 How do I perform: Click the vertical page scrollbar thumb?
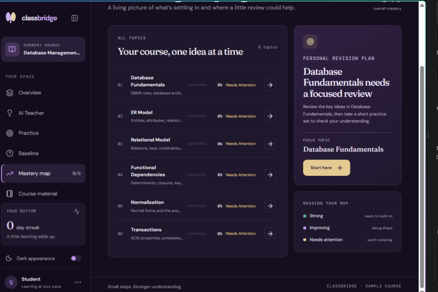coord(422,177)
